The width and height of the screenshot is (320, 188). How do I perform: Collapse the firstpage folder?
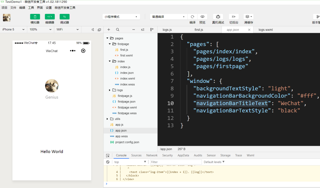click(x=110, y=44)
